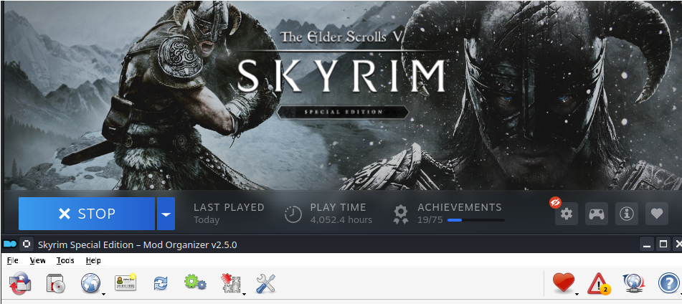Click the Mod Organizer v2.5.0 window title
682x304 pixels.
tap(138, 244)
